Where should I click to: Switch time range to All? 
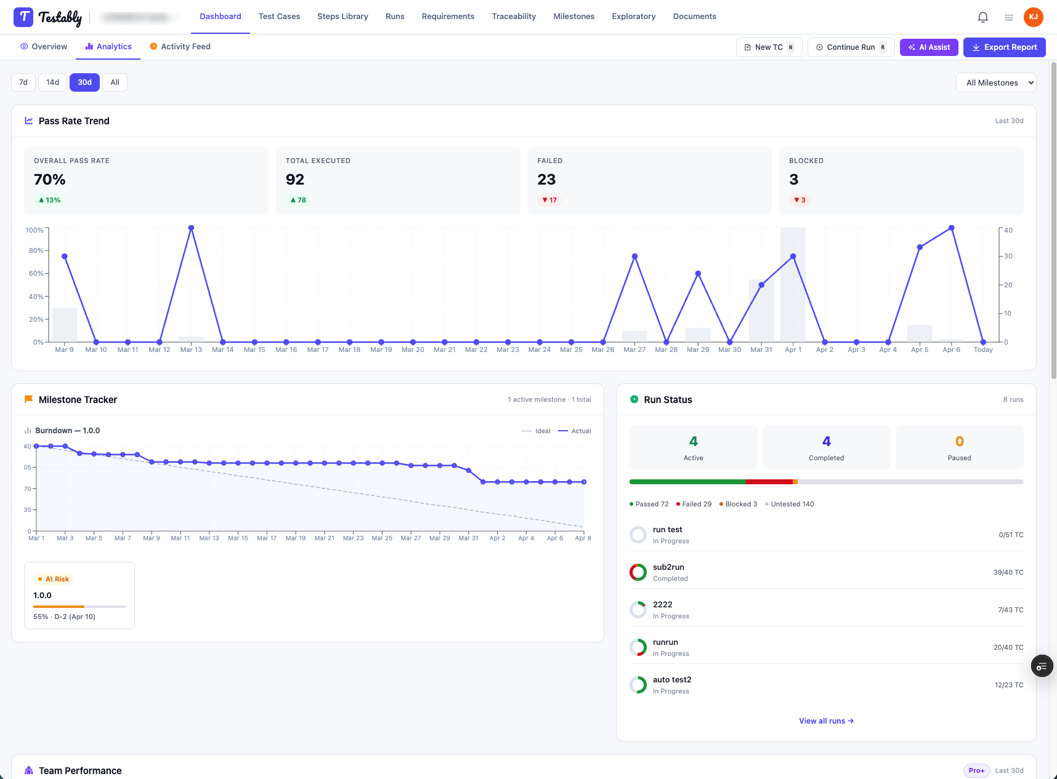[x=115, y=82]
